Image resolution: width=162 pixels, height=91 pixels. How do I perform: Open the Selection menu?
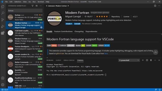[x=18, y=2]
